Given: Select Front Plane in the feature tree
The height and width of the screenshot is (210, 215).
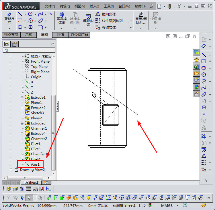Looking at the screenshot, I should tap(40, 62).
